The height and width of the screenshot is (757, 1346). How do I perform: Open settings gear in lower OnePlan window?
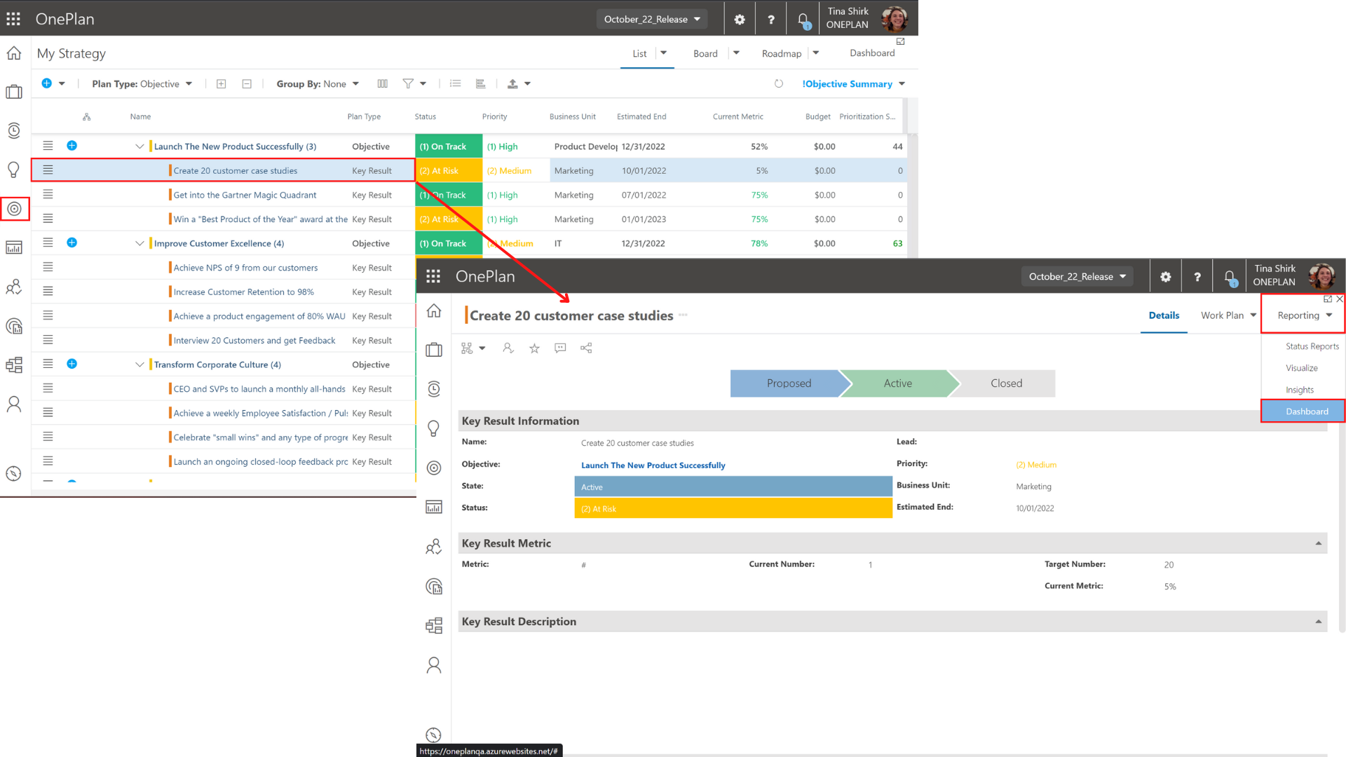tap(1166, 277)
